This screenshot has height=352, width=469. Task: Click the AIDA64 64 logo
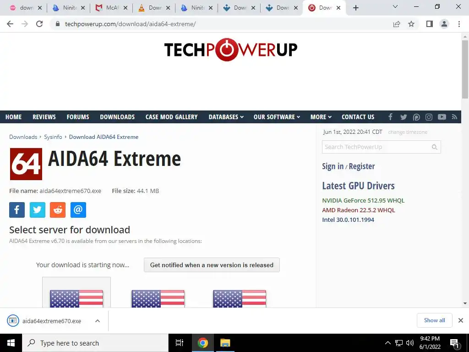(x=26, y=164)
